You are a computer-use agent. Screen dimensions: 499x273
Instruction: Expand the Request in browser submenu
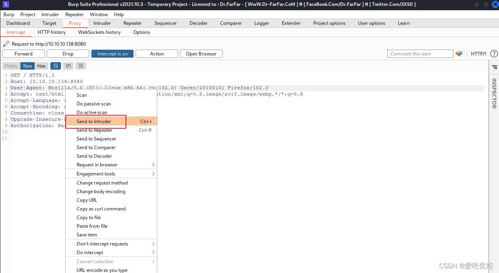pos(111,165)
